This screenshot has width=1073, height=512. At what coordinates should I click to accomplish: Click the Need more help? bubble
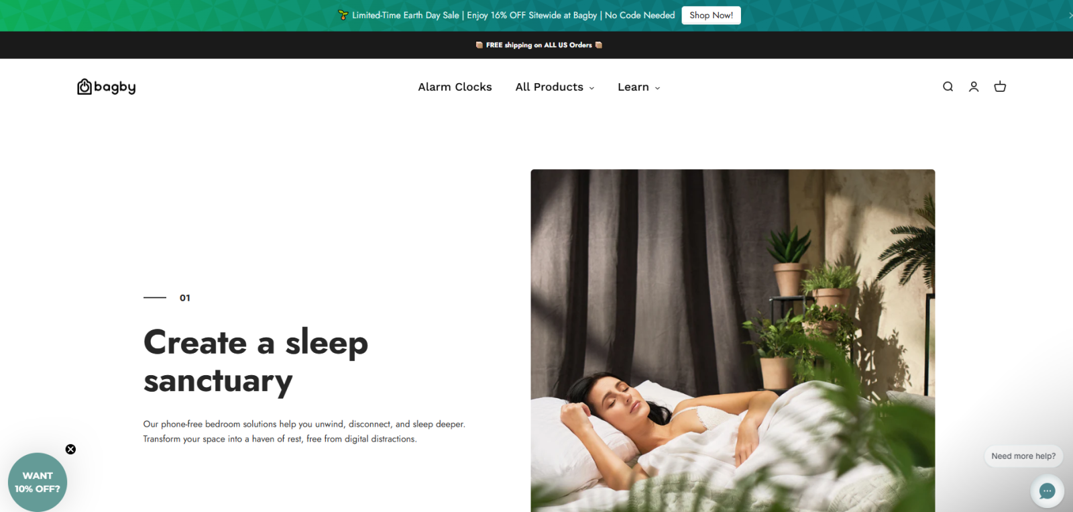pos(1023,456)
